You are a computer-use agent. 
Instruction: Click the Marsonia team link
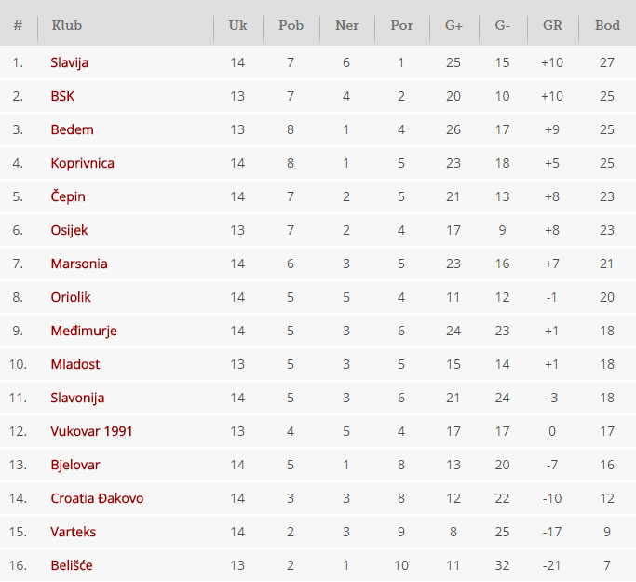(x=79, y=264)
